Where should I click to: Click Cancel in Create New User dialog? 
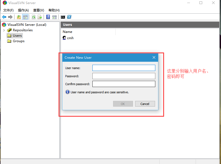145,104
